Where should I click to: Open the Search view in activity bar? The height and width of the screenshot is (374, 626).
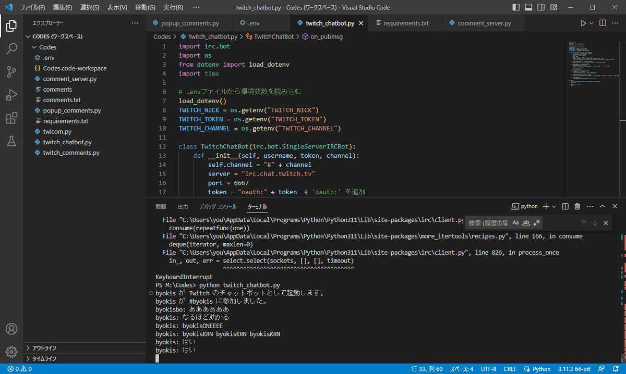pos(11,49)
